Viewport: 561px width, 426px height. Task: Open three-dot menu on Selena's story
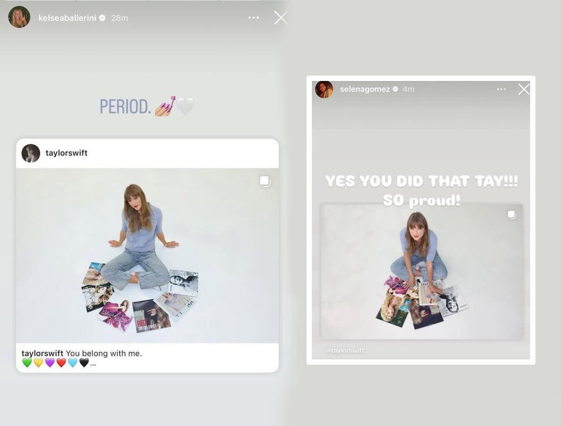(501, 89)
